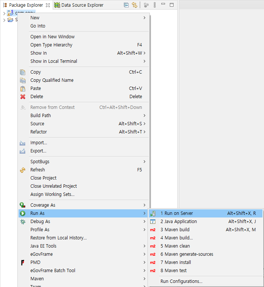Click the red Delete X icon
The width and height of the screenshot is (264, 287).
(23, 97)
